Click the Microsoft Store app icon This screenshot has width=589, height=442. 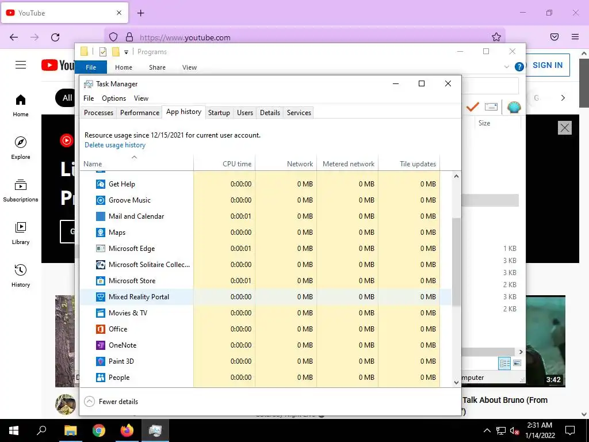[x=100, y=281]
